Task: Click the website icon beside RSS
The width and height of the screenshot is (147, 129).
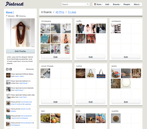Action: pyautogui.click(x=7, y=69)
